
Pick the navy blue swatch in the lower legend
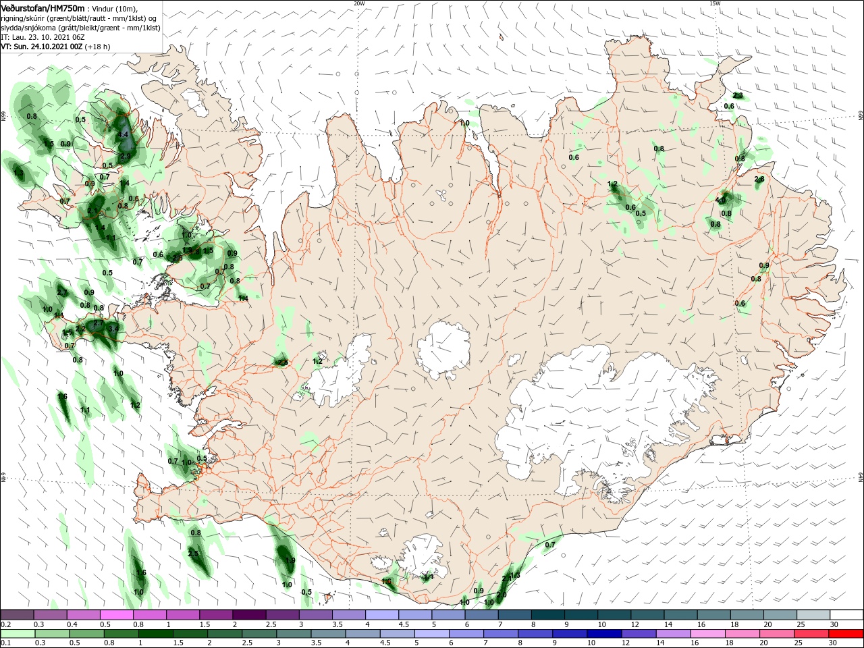click(603, 634)
